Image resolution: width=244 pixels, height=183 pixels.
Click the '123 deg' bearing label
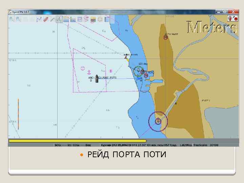tap(143, 64)
